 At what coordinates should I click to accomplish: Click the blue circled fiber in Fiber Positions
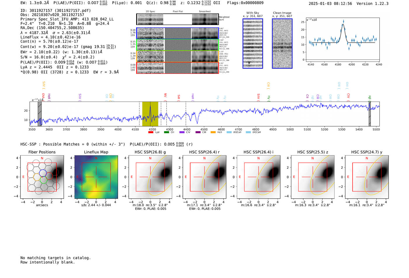coord(43,173)
